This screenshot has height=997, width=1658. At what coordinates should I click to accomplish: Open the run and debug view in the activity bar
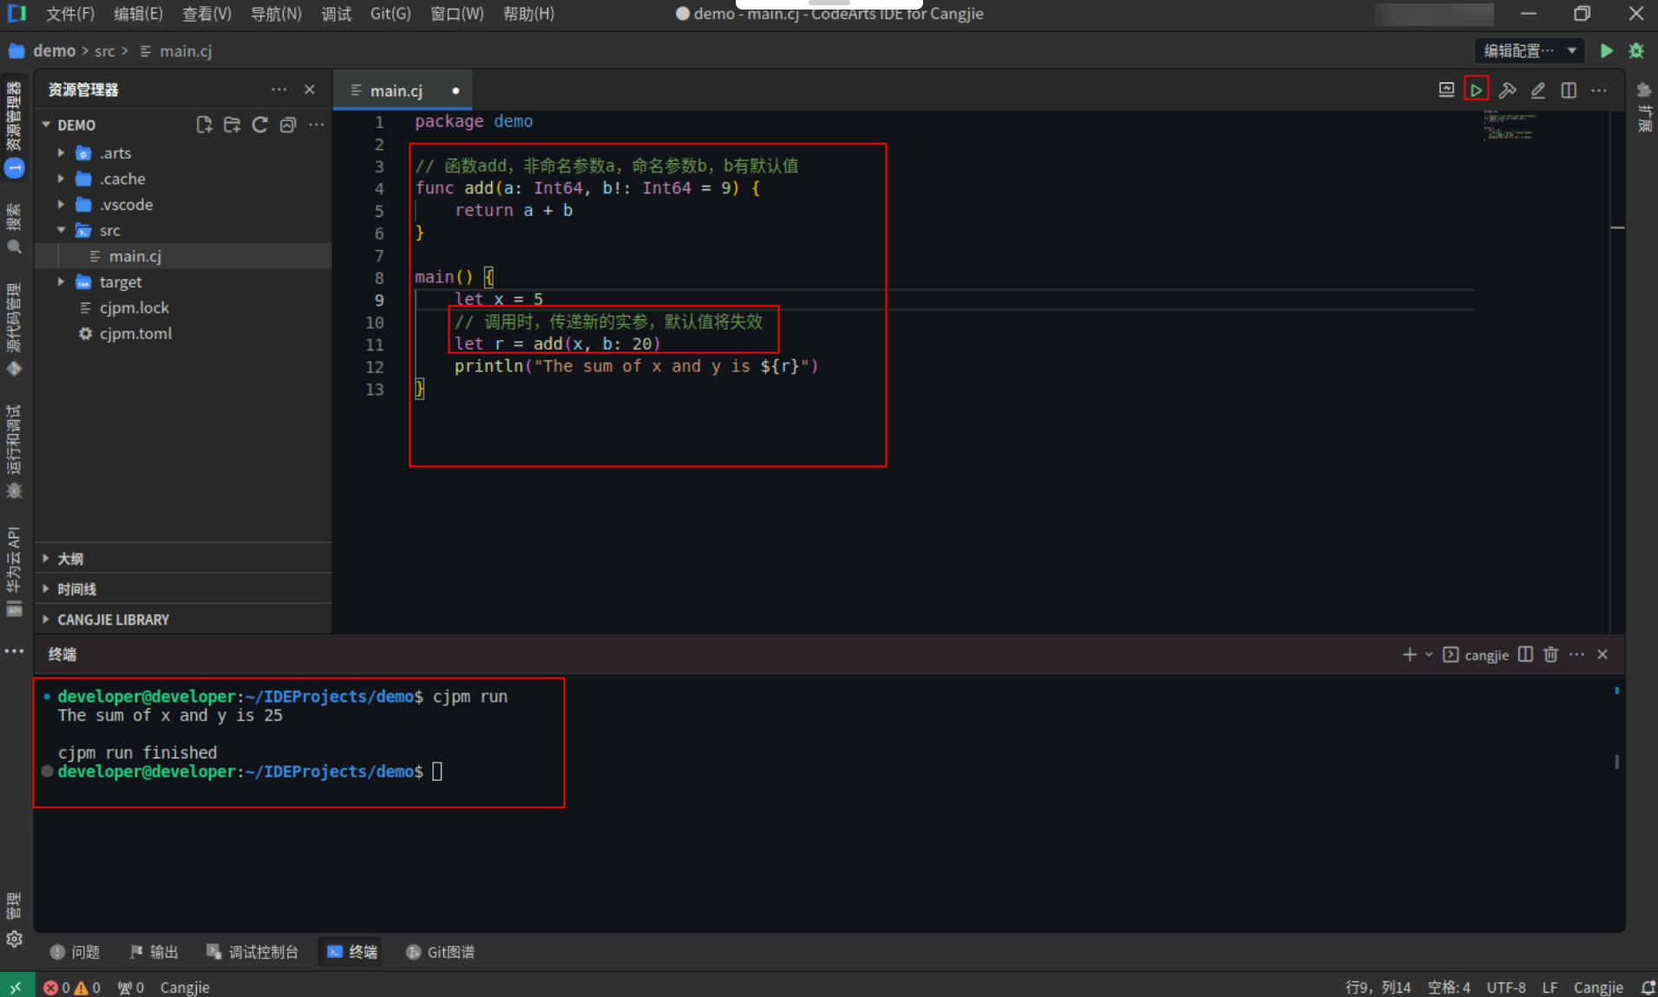[x=14, y=451]
